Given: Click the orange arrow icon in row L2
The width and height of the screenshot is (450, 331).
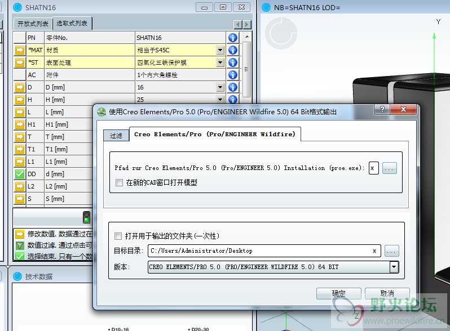Looking at the screenshot, I should pos(20,186).
